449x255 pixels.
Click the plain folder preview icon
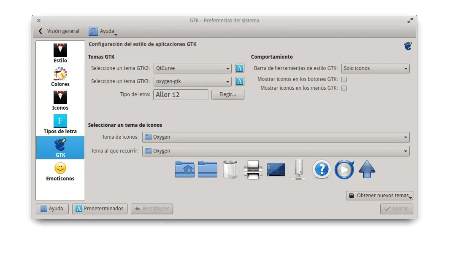(208, 169)
